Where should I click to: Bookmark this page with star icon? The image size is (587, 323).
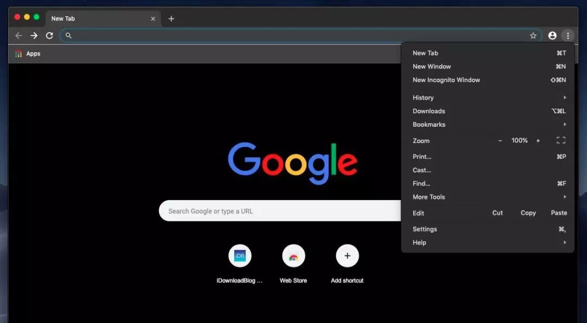[533, 35]
